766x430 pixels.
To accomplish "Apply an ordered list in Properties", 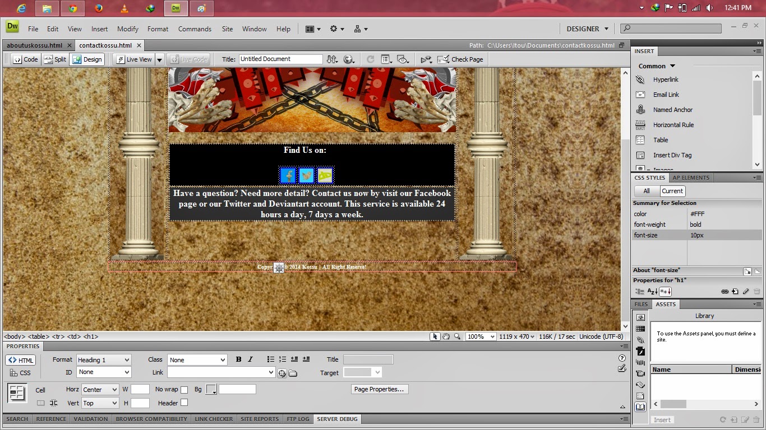I will tap(283, 359).
